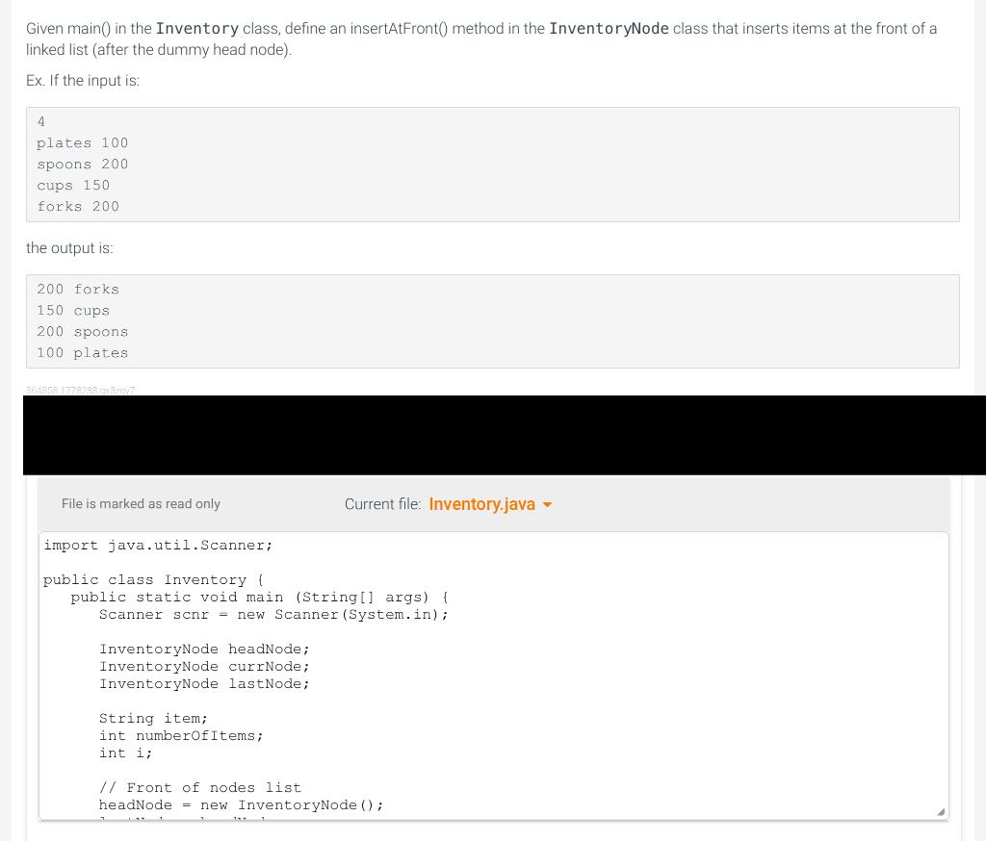Expand the file selector next to Current file

pos(547,504)
